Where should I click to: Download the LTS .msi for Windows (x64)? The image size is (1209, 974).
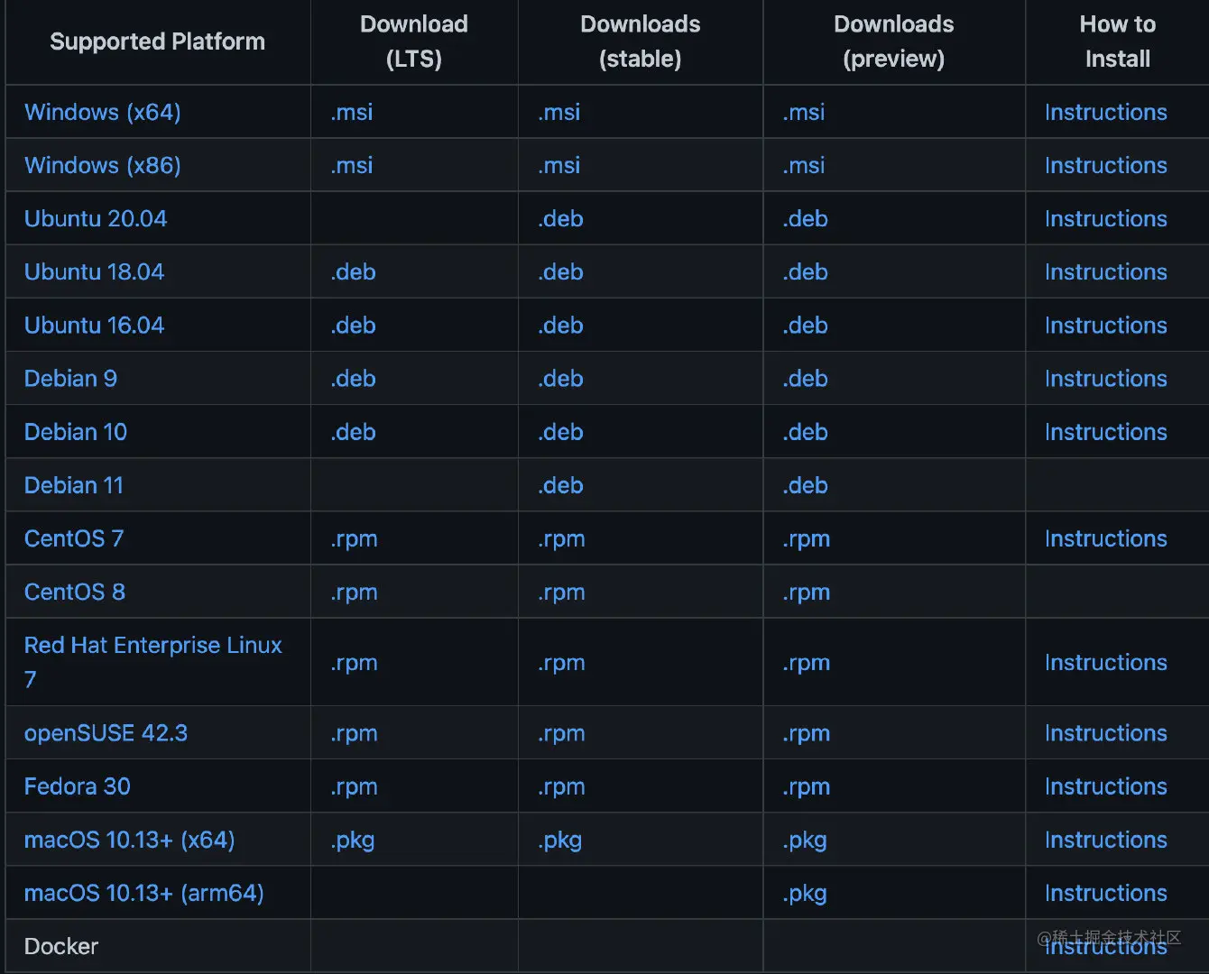pyautogui.click(x=352, y=112)
